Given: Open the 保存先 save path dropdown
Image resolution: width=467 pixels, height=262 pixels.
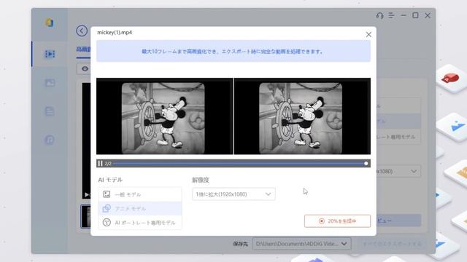Looking at the screenshot, I should pyautogui.click(x=301, y=244).
